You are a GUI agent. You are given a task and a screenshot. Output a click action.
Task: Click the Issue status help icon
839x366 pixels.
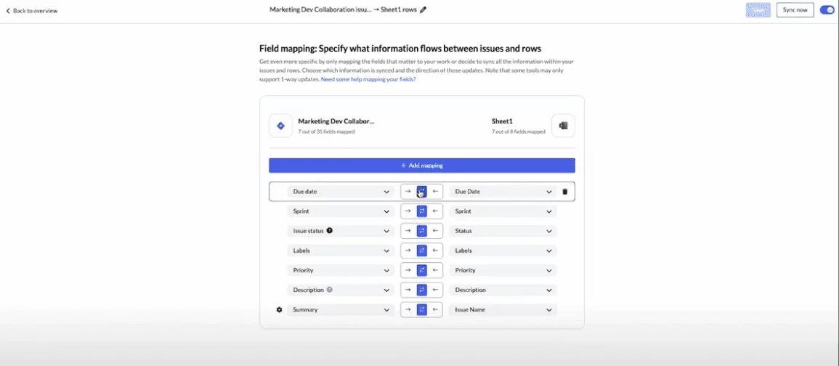[330, 231]
